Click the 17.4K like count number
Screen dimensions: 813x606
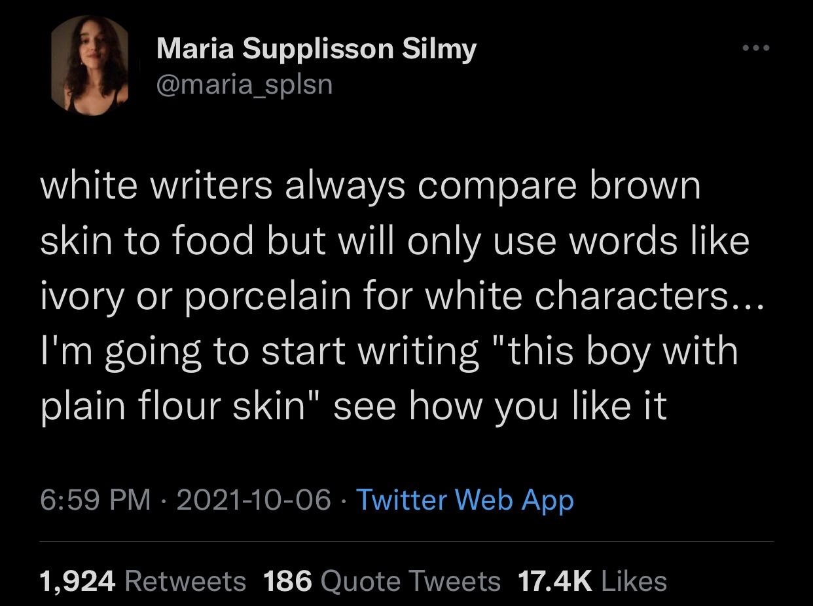(554, 581)
